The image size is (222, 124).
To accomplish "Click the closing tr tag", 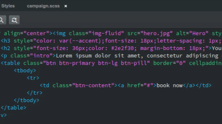I will click(35, 93).
